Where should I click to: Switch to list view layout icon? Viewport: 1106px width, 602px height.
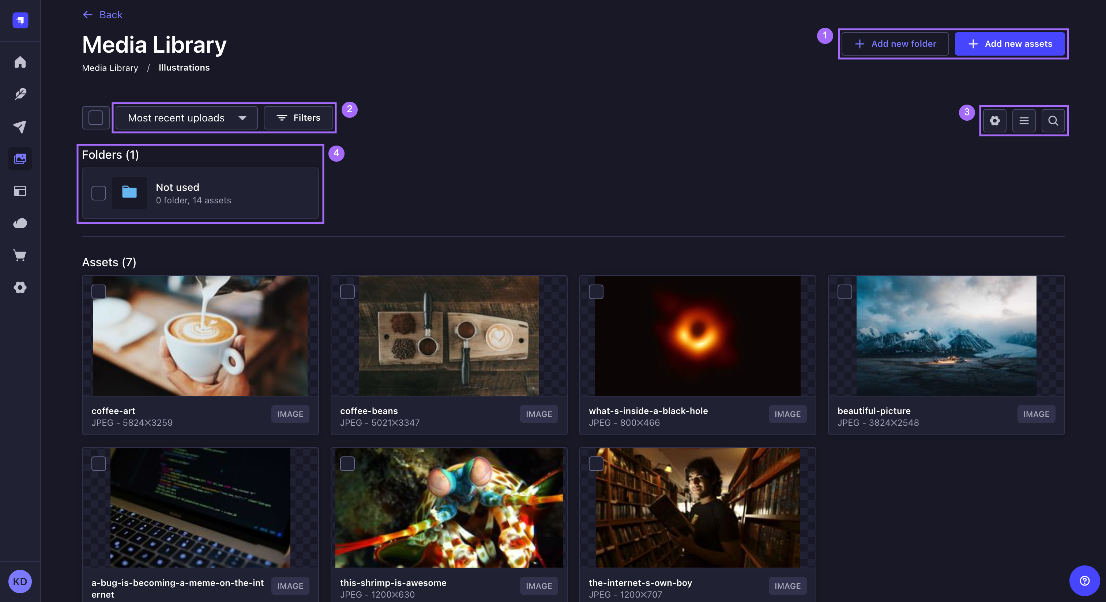coord(1024,121)
